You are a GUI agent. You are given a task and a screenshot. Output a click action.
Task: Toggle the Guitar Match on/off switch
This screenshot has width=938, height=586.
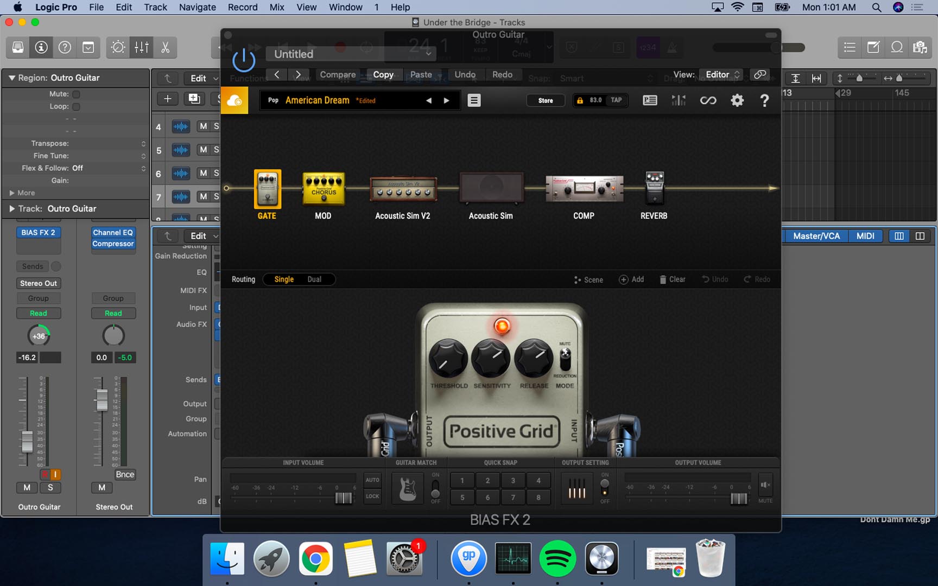coord(435,488)
